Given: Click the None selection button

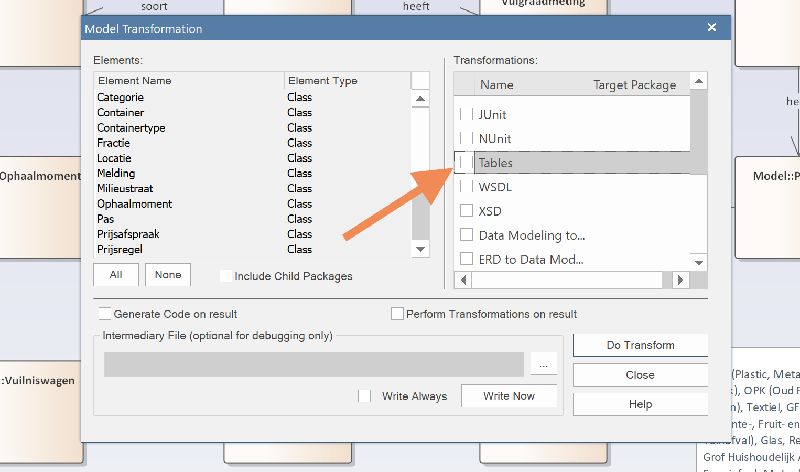Looking at the screenshot, I should pyautogui.click(x=168, y=275).
